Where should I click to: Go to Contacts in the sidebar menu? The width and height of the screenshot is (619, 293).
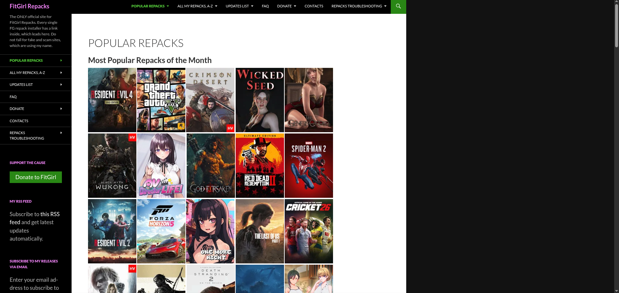pyautogui.click(x=19, y=121)
